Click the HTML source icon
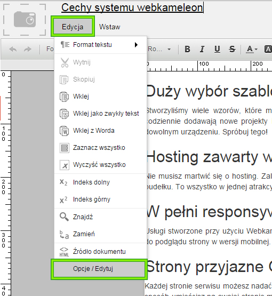The width and height of the screenshot is (272, 296). click(x=64, y=252)
